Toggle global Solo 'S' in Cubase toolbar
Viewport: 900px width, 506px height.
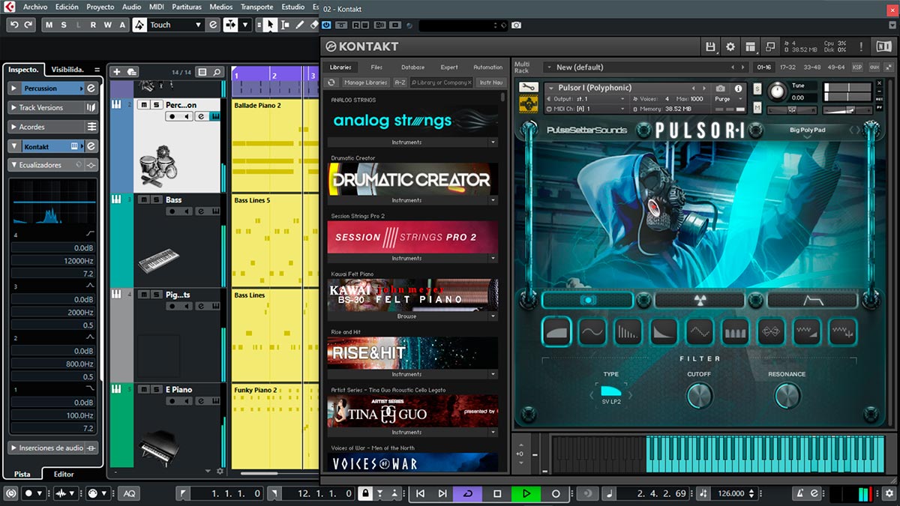click(64, 25)
